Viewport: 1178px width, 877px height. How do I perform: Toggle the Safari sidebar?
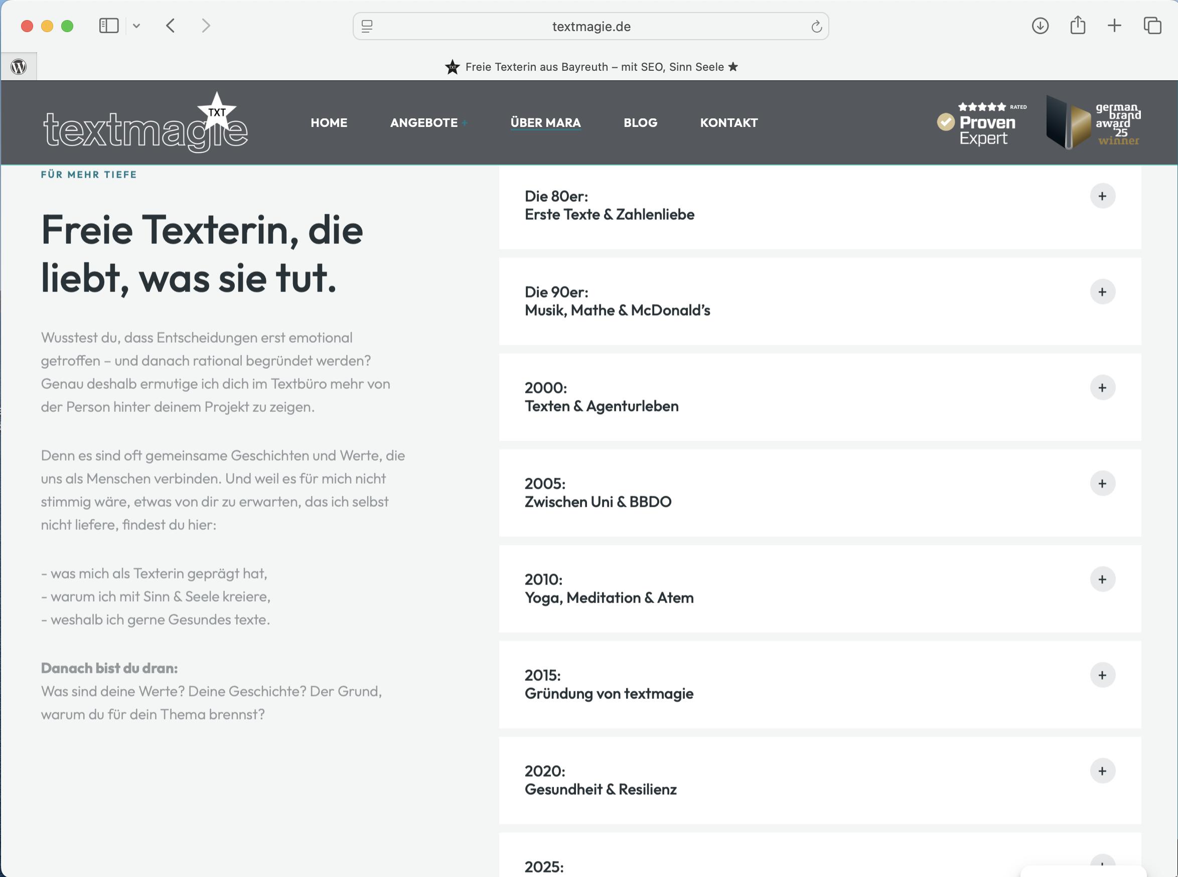(108, 26)
